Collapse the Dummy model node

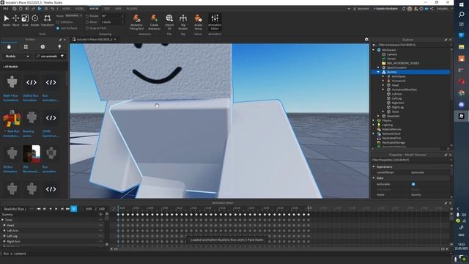tap(378, 72)
